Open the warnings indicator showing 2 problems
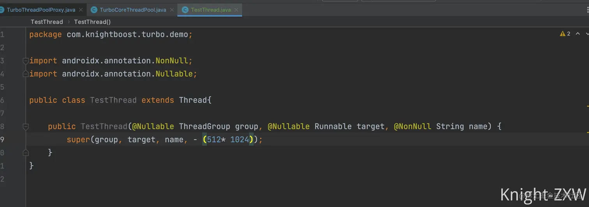Screen dimensions: 589x207 point(565,34)
